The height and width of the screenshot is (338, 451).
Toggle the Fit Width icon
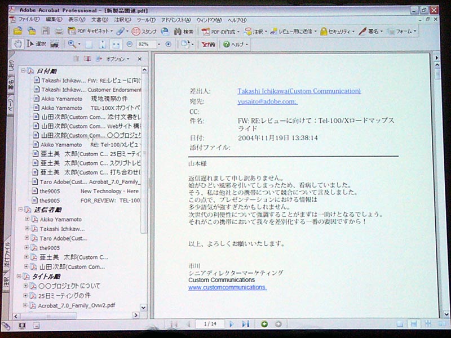116,45
